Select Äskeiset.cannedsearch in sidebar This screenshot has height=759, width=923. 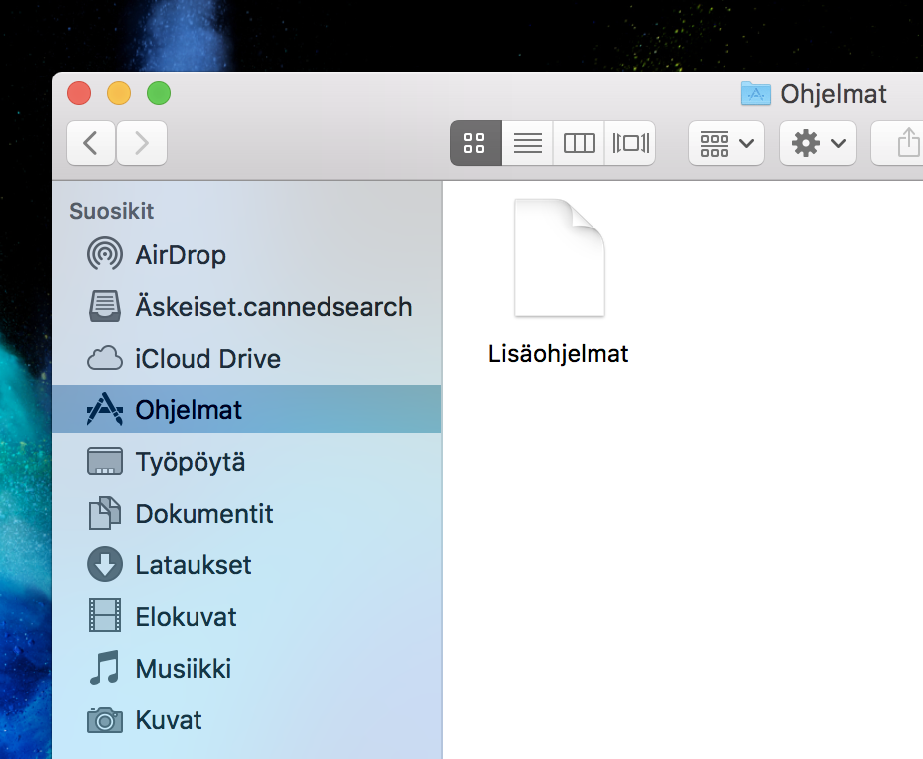click(x=246, y=307)
